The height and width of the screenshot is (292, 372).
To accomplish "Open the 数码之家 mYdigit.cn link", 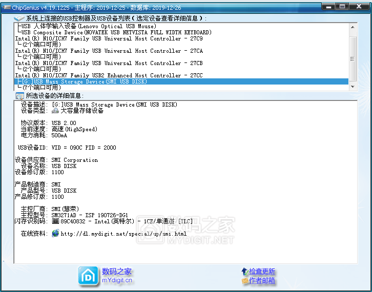I will tap(117, 276).
